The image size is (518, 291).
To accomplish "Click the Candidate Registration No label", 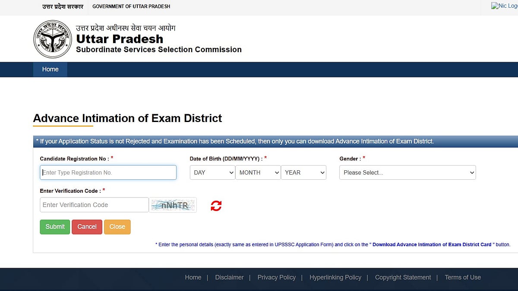I will click(76, 159).
